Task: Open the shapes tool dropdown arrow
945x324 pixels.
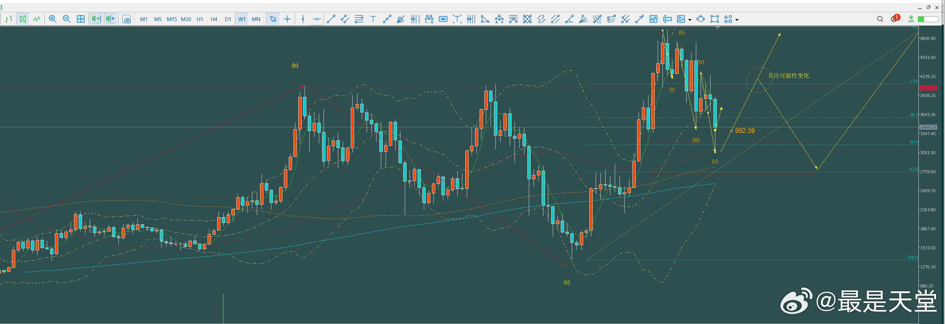Action: point(737,20)
